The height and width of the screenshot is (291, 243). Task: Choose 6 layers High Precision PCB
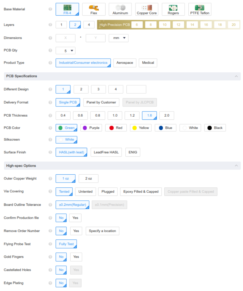137,25
